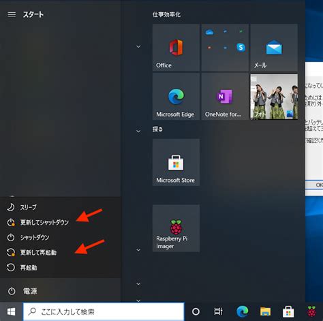Open Microsoft Store from the taskbar

point(288,311)
